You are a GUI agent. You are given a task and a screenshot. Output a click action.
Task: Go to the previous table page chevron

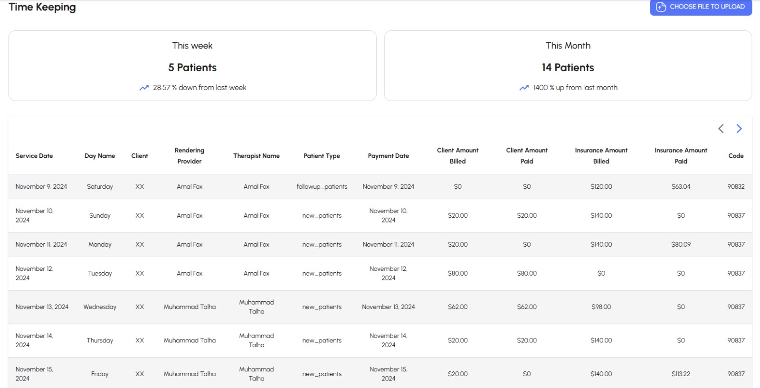pyautogui.click(x=721, y=129)
